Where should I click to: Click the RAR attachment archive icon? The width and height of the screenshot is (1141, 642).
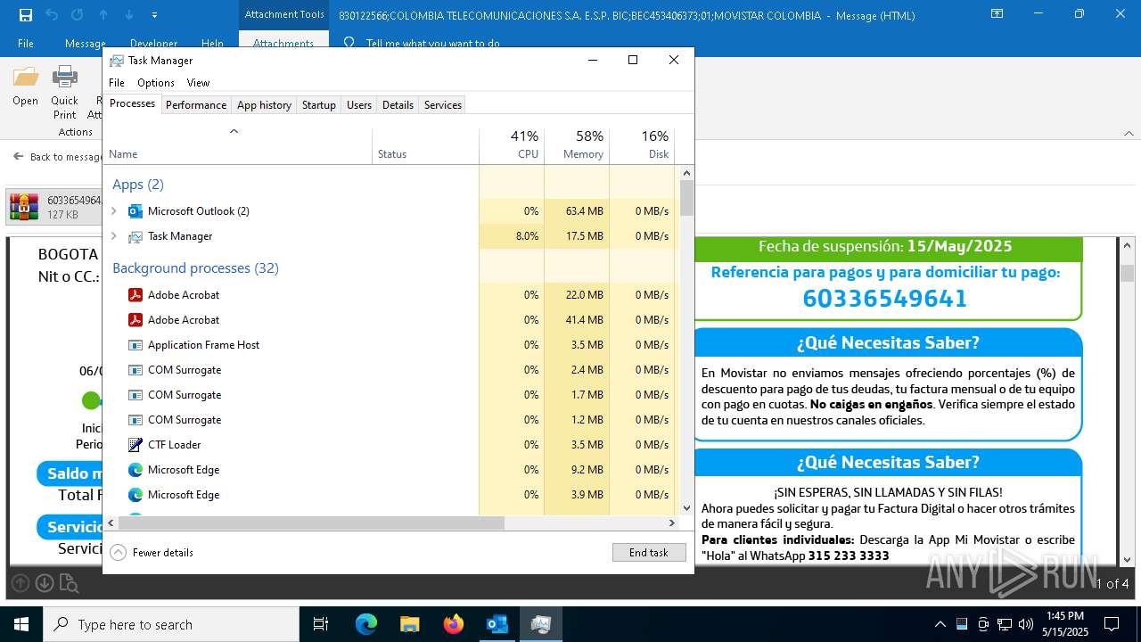(24, 207)
